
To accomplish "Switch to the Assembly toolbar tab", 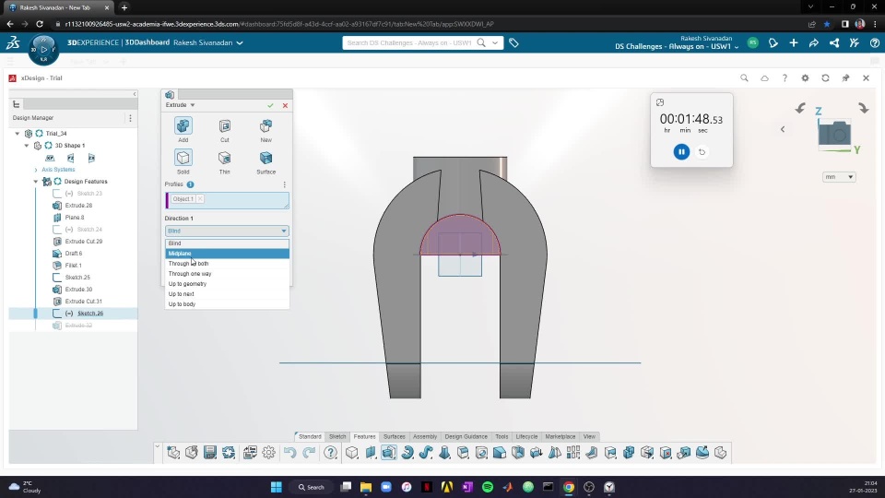I will [x=425, y=436].
